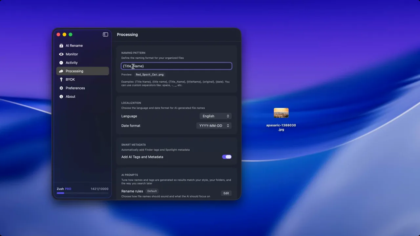420x236 pixels.
Task: Open the Date format YYYY-MM-DD dropdown
Action: (x=214, y=126)
